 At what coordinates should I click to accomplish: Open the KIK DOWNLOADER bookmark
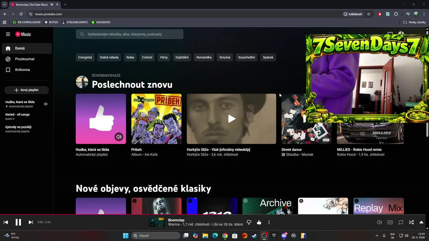click(x=26, y=22)
